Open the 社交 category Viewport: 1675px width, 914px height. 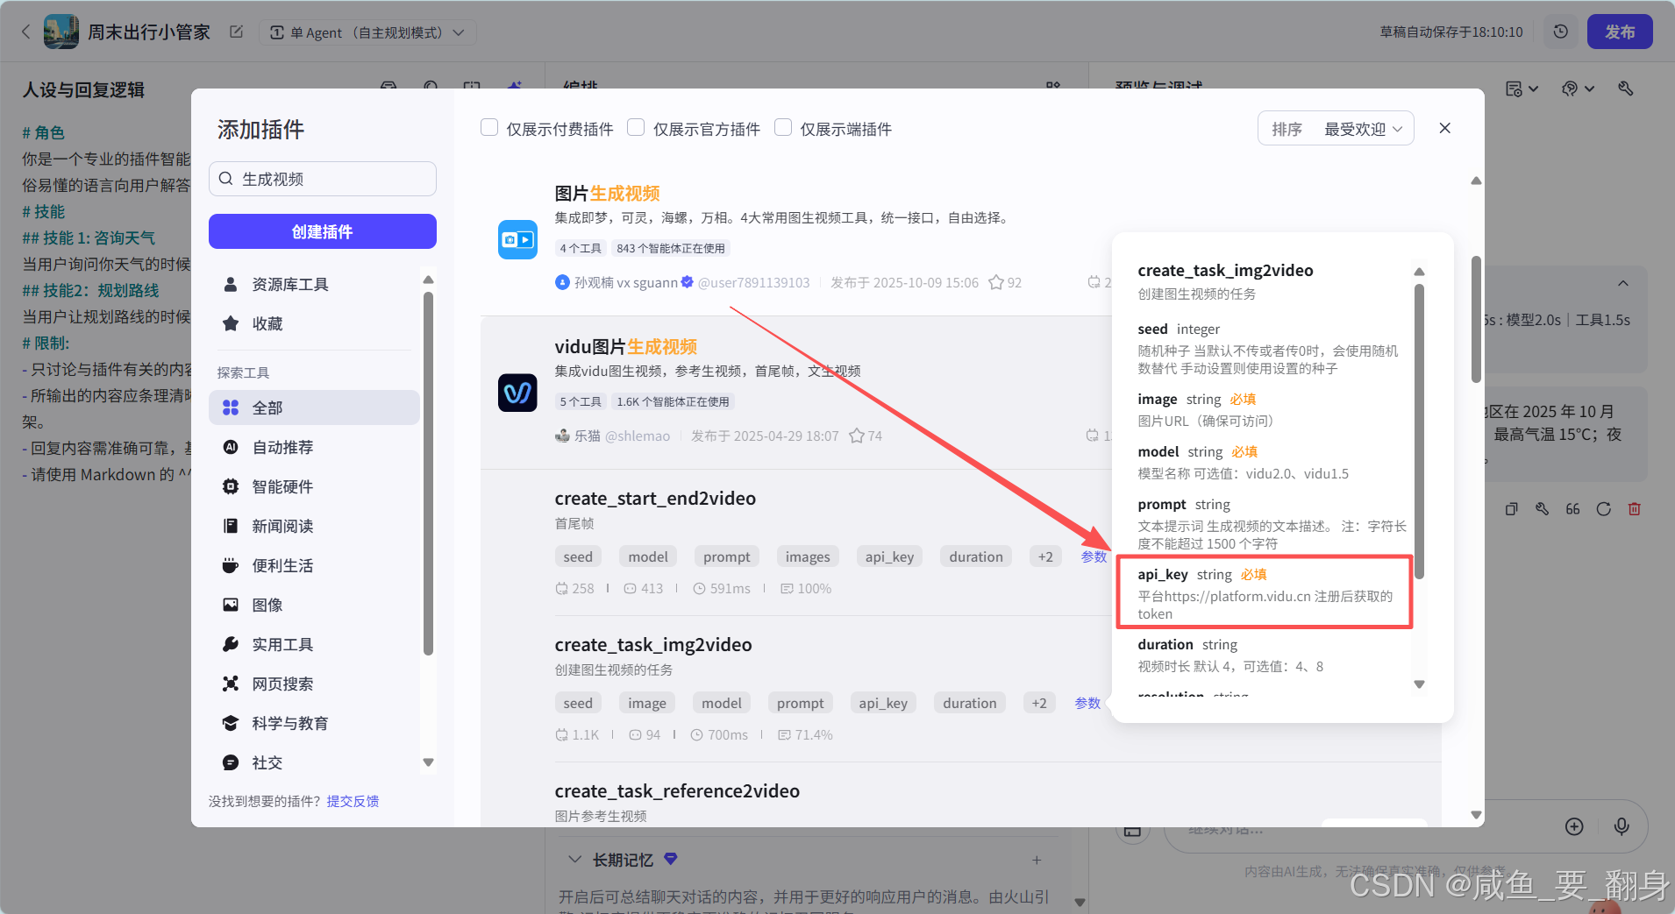pyautogui.click(x=314, y=762)
